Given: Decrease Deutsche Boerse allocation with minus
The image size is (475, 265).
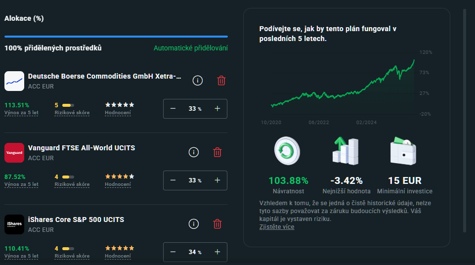Looking at the screenshot, I should click(173, 109).
